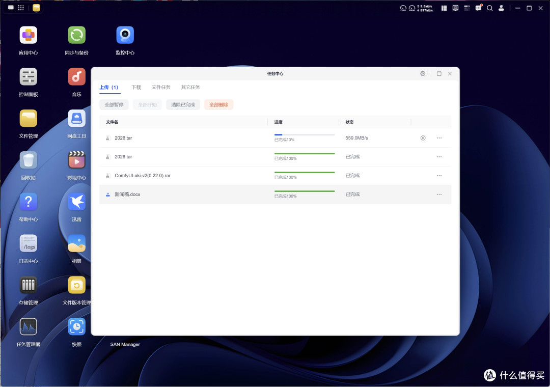550x387 pixels.
Task: Select the 新闻稿.docx file name
Action: click(127, 195)
